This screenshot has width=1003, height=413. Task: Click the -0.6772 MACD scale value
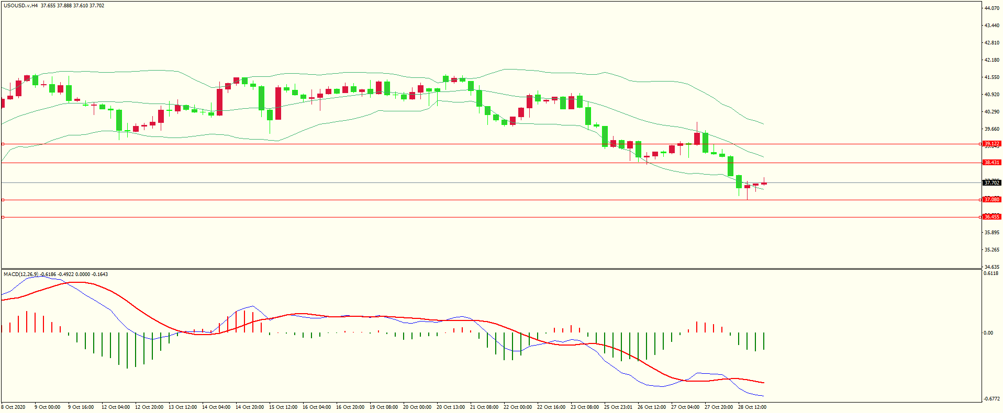[992, 399]
